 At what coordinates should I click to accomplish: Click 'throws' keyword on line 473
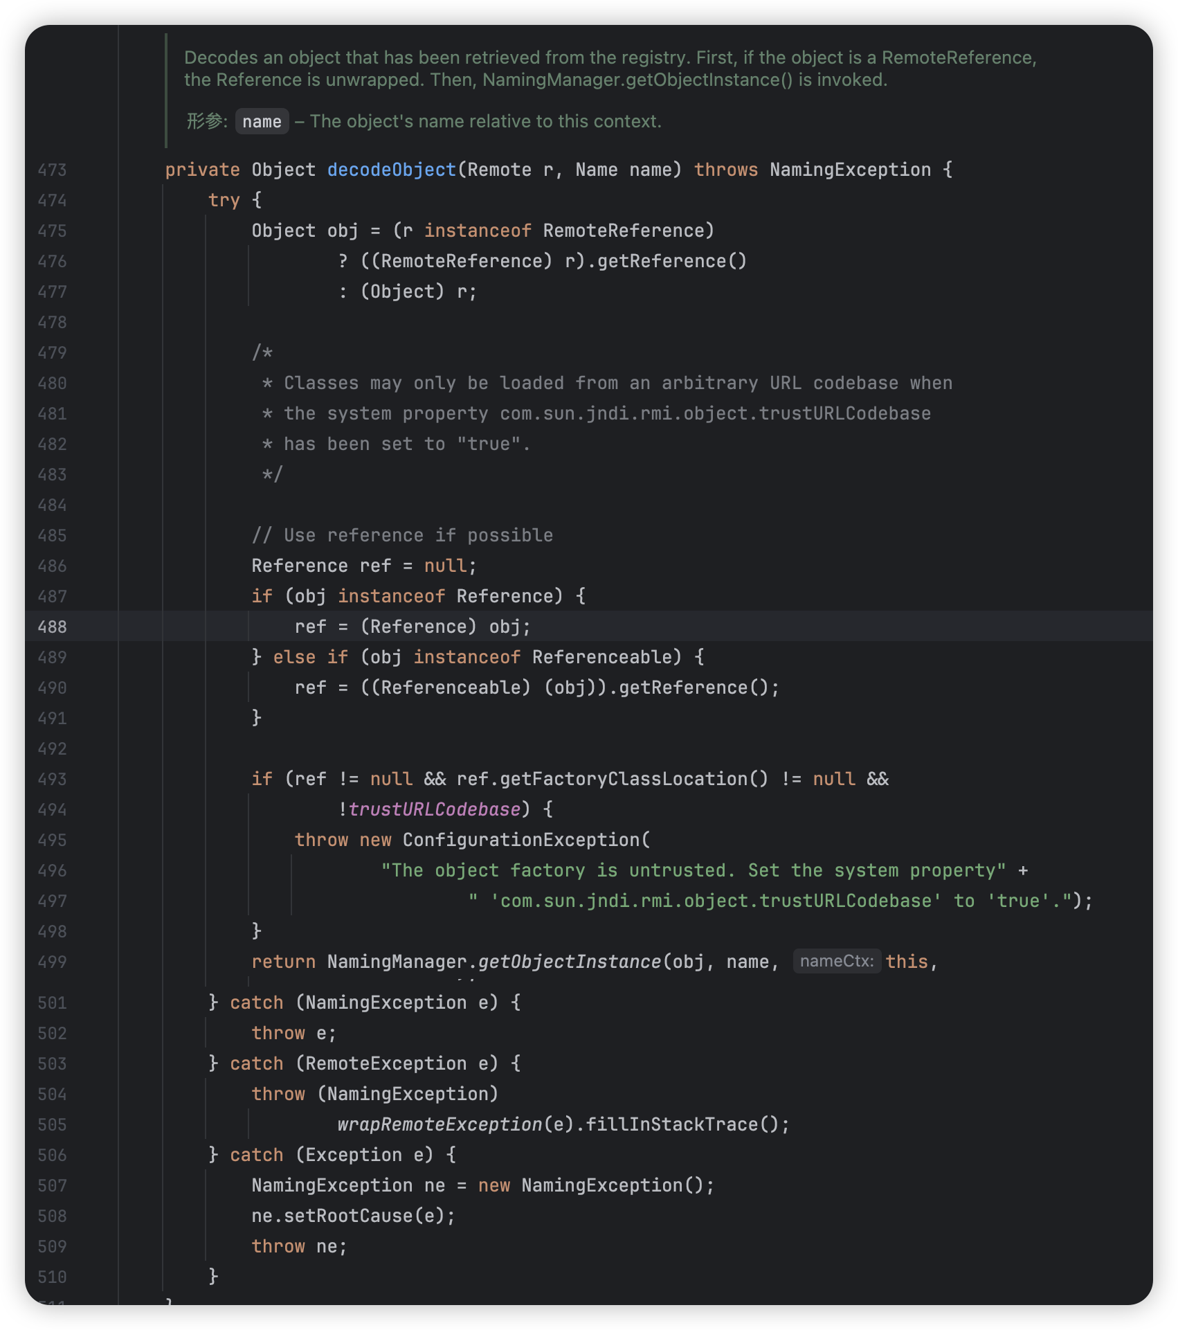click(x=726, y=170)
